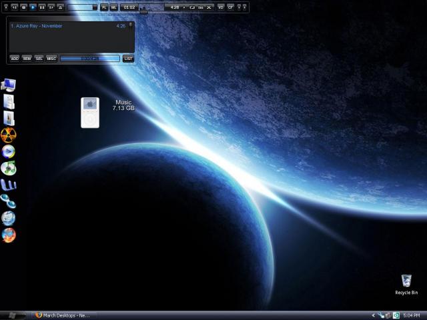The width and height of the screenshot is (427, 320).
Task: Launch the radiation-symbol Nero dock icon
Action: 9,135
